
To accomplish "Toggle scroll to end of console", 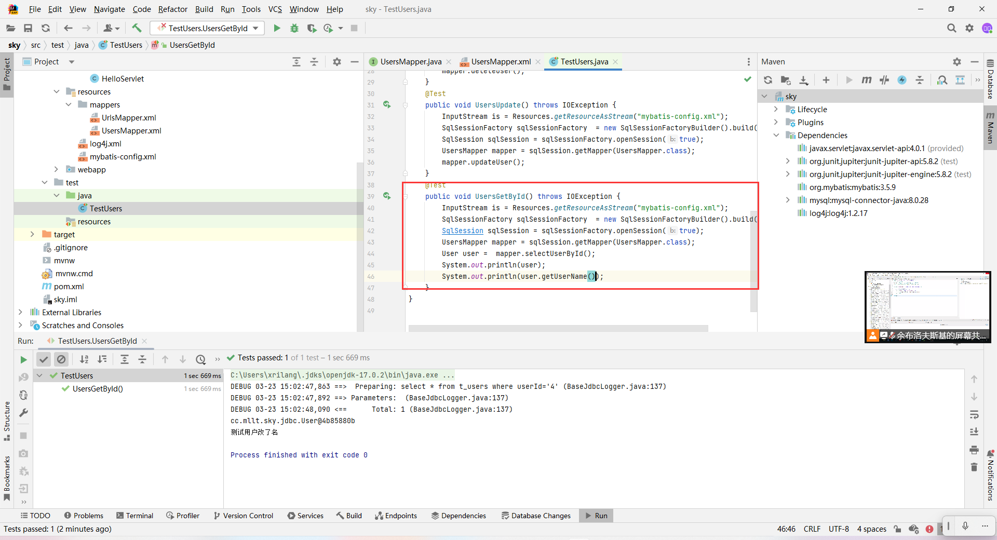I will 974,432.
